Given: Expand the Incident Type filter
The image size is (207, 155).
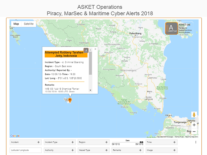Looking at the screenshot, I should [x=60, y=142].
